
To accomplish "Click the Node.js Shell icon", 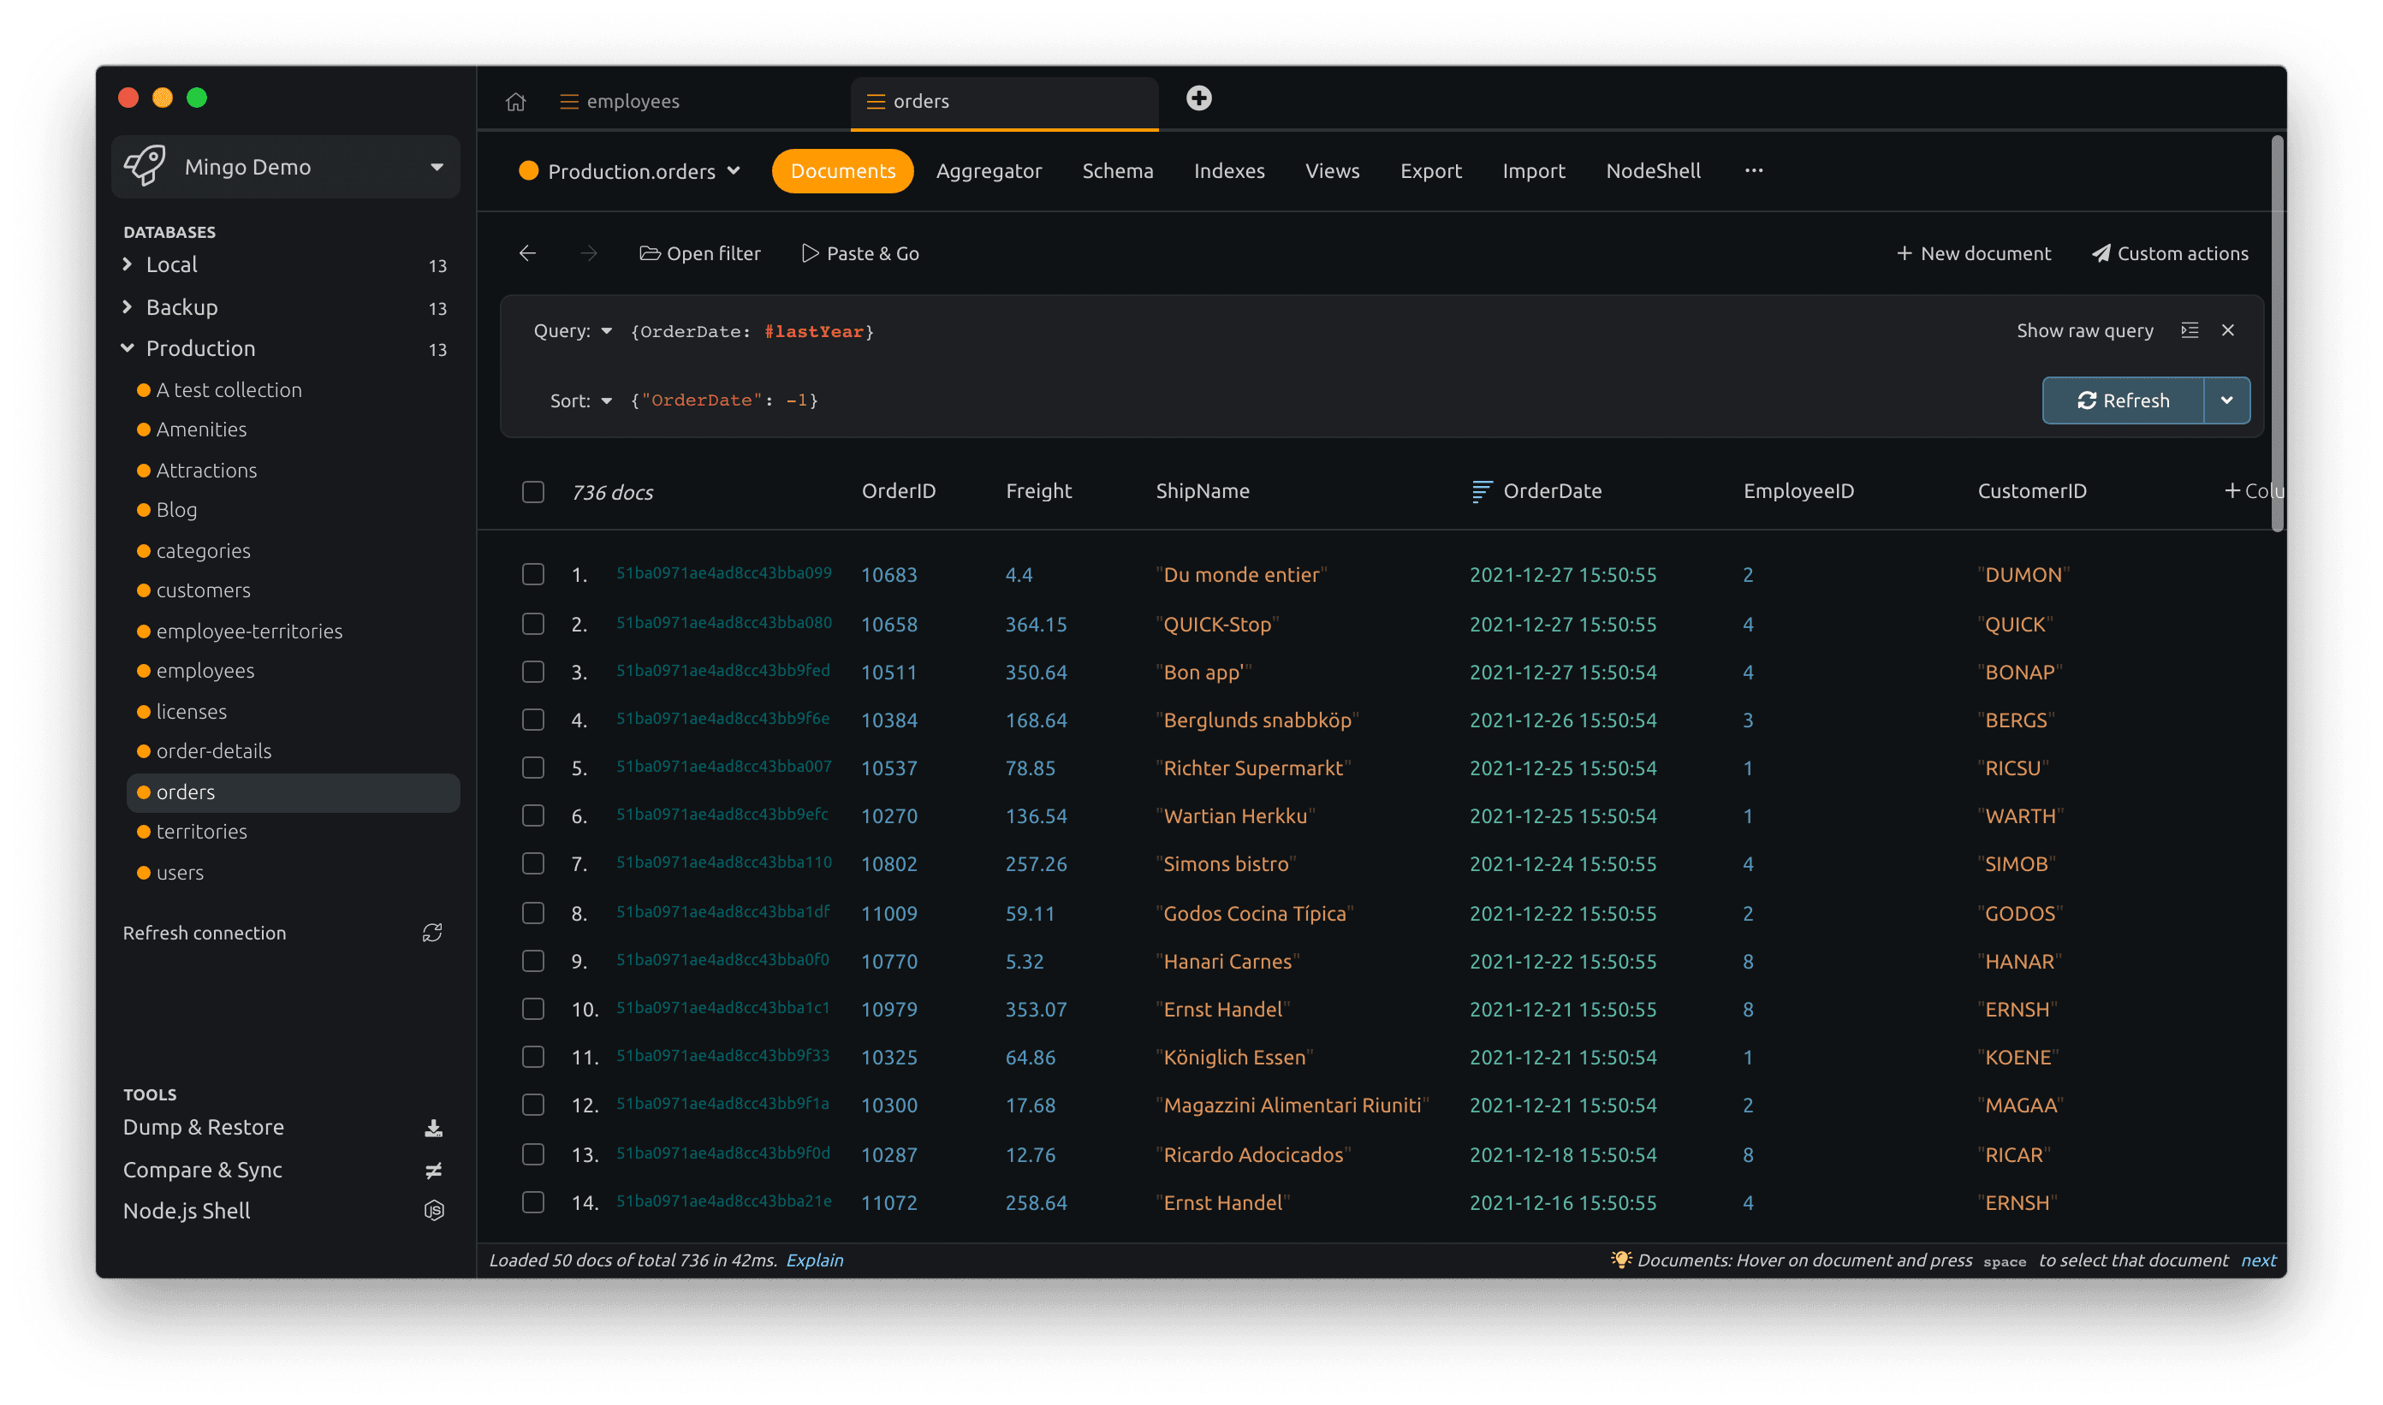I will [434, 1209].
